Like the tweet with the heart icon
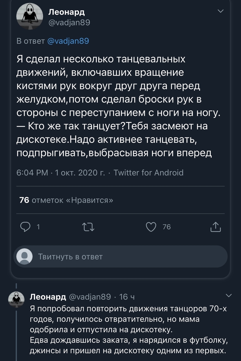The image size is (241, 361). click(151, 227)
